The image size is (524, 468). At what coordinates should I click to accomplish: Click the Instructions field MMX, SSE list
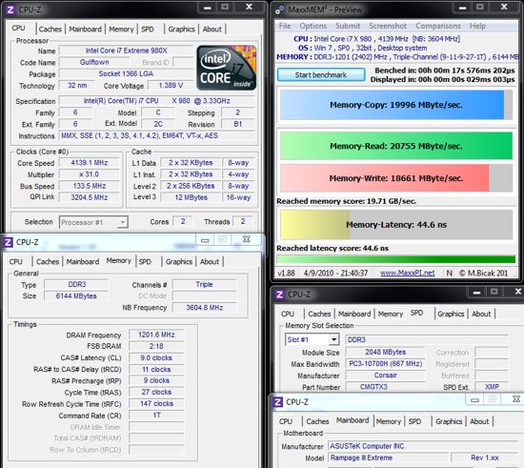pyautogui.click(x=157, y=135)
